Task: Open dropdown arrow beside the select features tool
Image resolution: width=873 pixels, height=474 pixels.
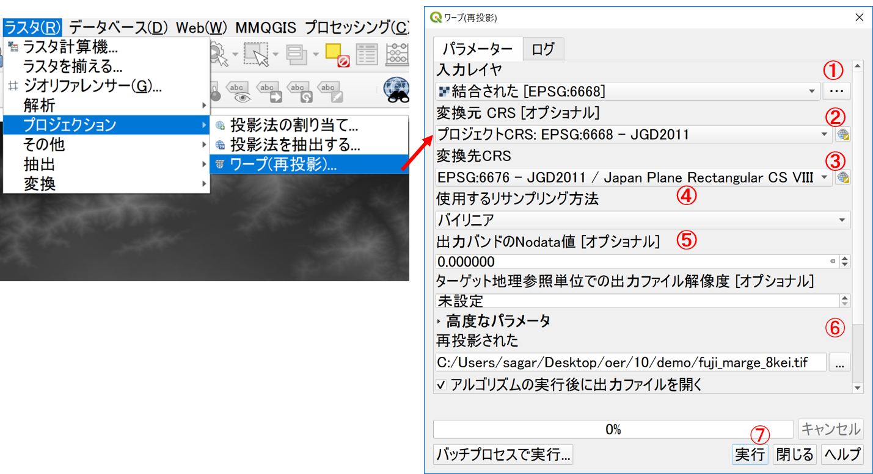Action: [276, 55]
